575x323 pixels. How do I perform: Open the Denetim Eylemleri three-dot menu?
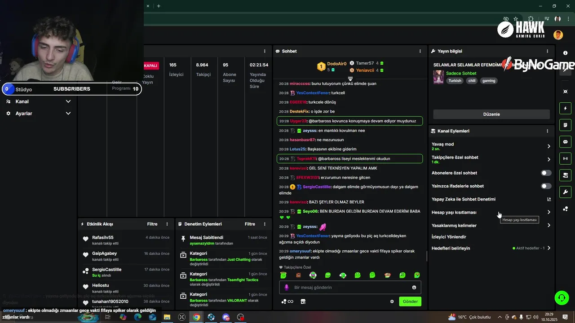[265, 224]
